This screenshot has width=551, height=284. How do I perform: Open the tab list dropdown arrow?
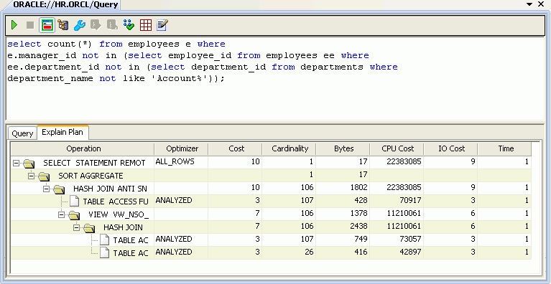click(x=529, y=4)
